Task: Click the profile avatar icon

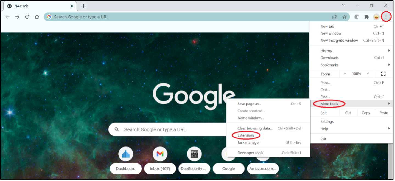Action: click(376, 17)
